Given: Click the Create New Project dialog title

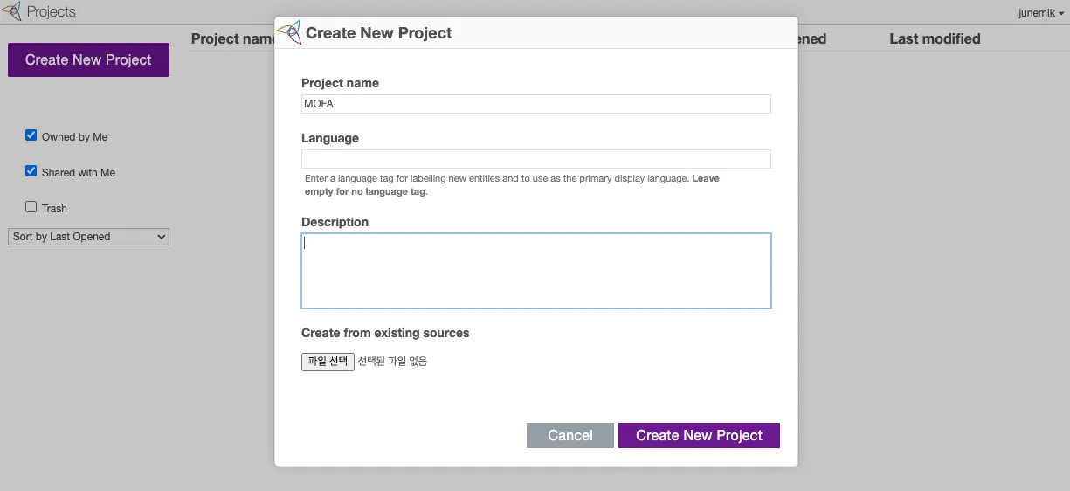Looking at the screenshot, I should tap(379, 33).
